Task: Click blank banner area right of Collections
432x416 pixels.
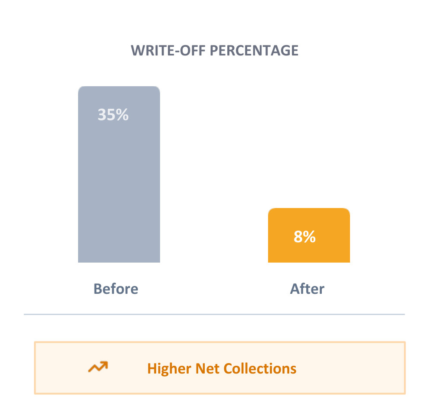Action: coord(351,369)
